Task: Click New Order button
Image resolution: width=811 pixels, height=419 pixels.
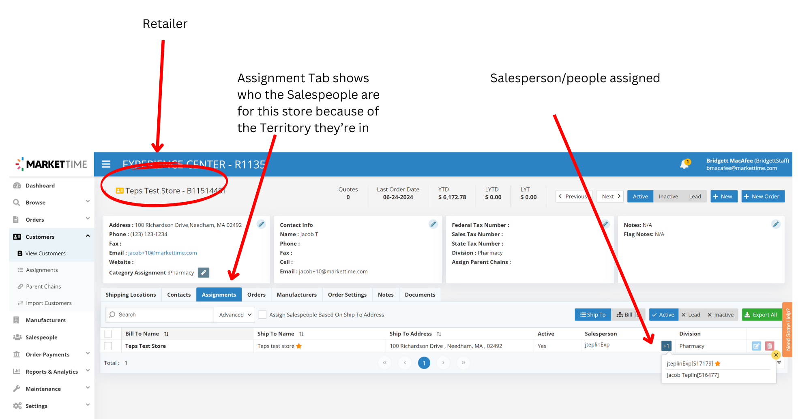Action: (x=763, y=196)
